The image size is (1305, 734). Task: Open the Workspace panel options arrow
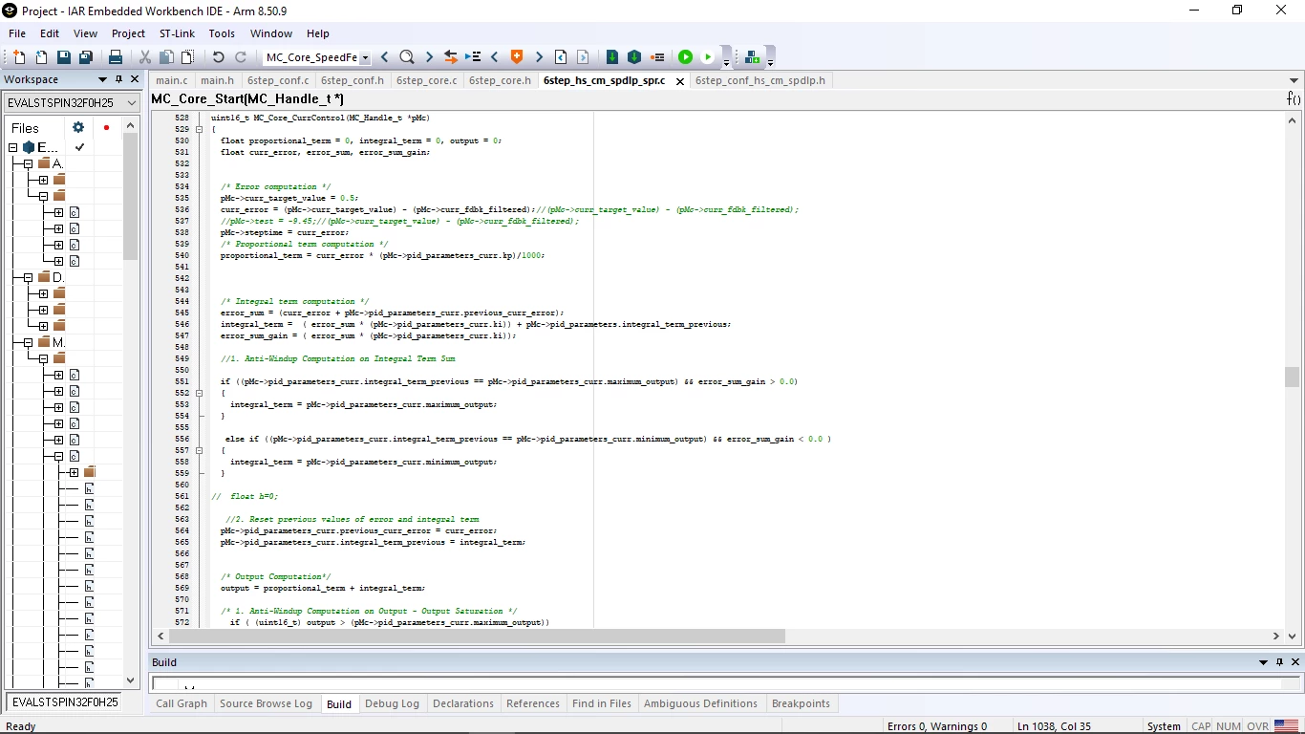tap(102, 79)
